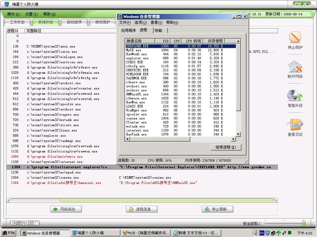Switch to the 工作状态 tab
317x237 pixels.
(17, 22)
